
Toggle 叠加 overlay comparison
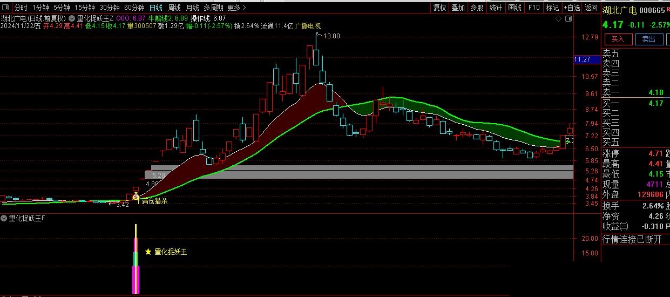coord(458,8)
